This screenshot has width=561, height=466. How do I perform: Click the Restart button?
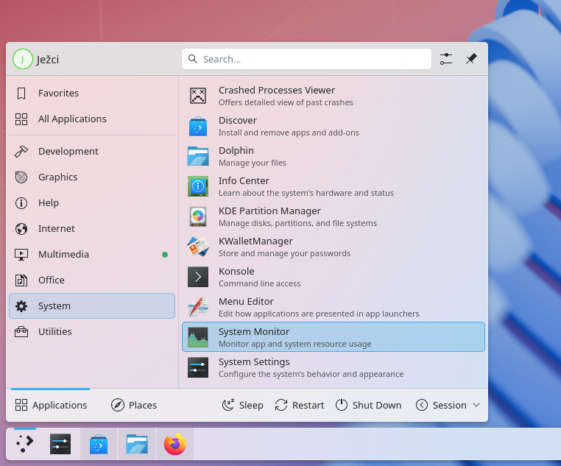click(300, 405)
